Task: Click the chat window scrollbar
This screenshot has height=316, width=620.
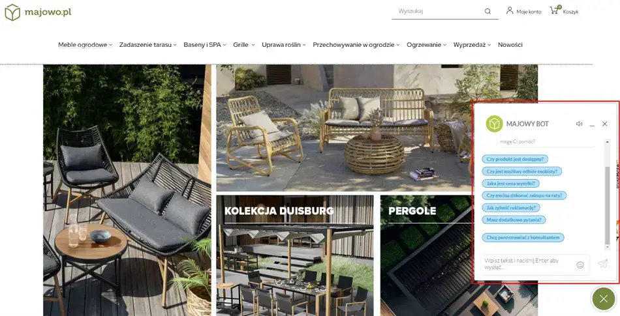Action: [x=608, y=205]
